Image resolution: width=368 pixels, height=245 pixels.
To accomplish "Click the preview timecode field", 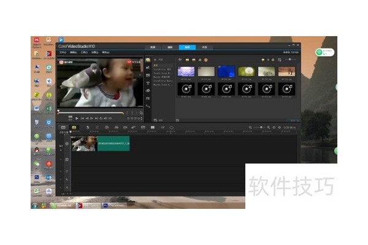I will point(134,118).
